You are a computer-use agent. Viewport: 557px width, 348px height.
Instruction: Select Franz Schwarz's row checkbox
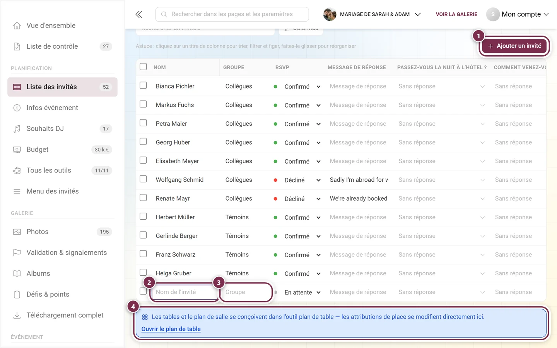143,254
